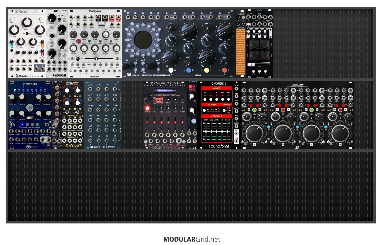Viewport: 384px width, 245px height.
Task: Click the round black display on Major Tom
Action: tap(143, 40)
